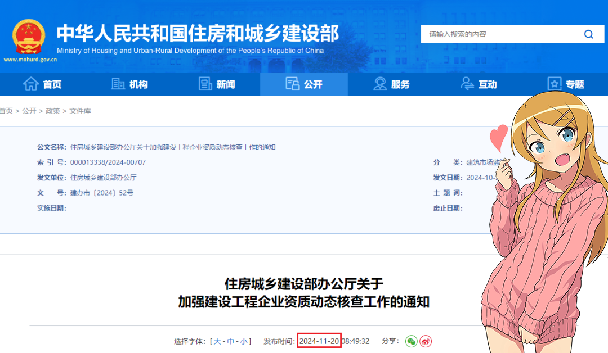The width and height of the screenshot is (608, 353).
Task: Open the 政策 breadcrumb link
Action: coord(52,111)
